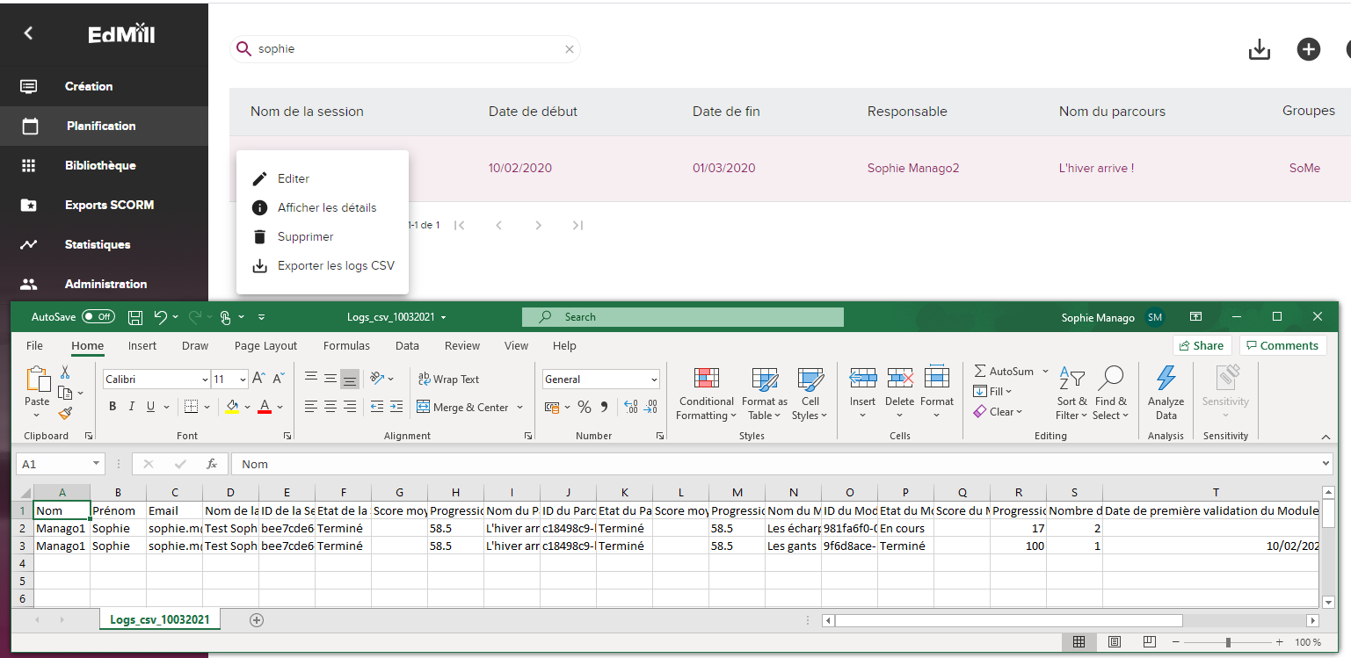Open the Formulas ribbon tab

pos(346,345)
